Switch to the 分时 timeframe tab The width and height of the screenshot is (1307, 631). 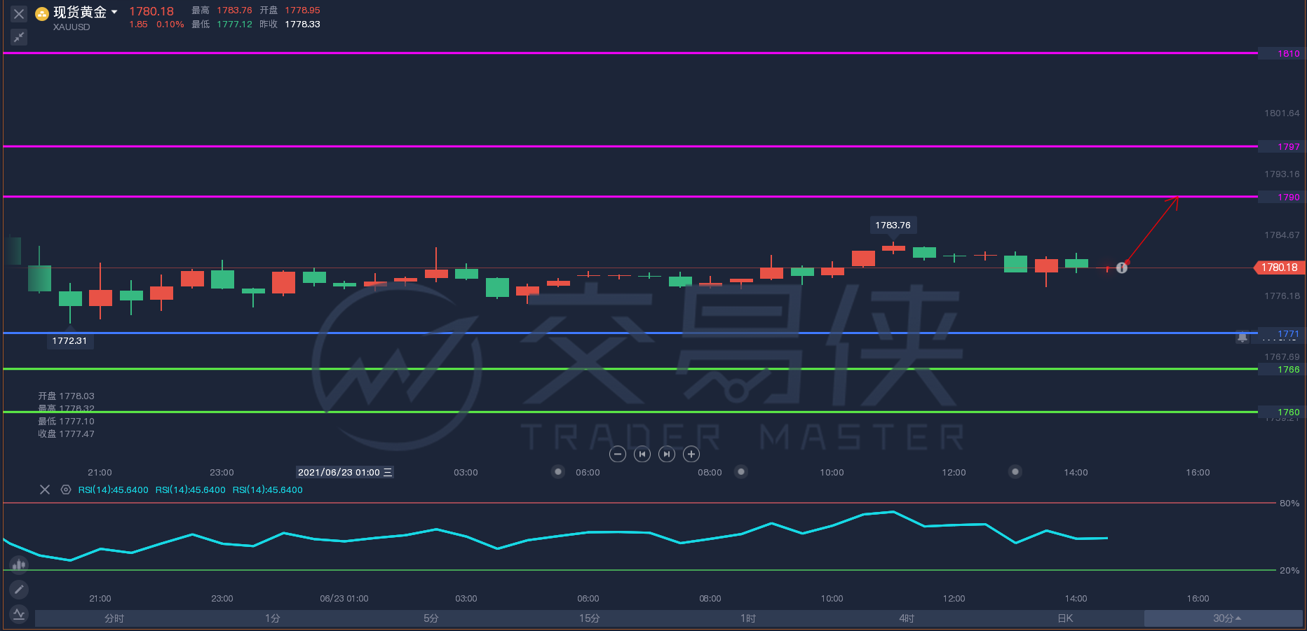point(114,618)
